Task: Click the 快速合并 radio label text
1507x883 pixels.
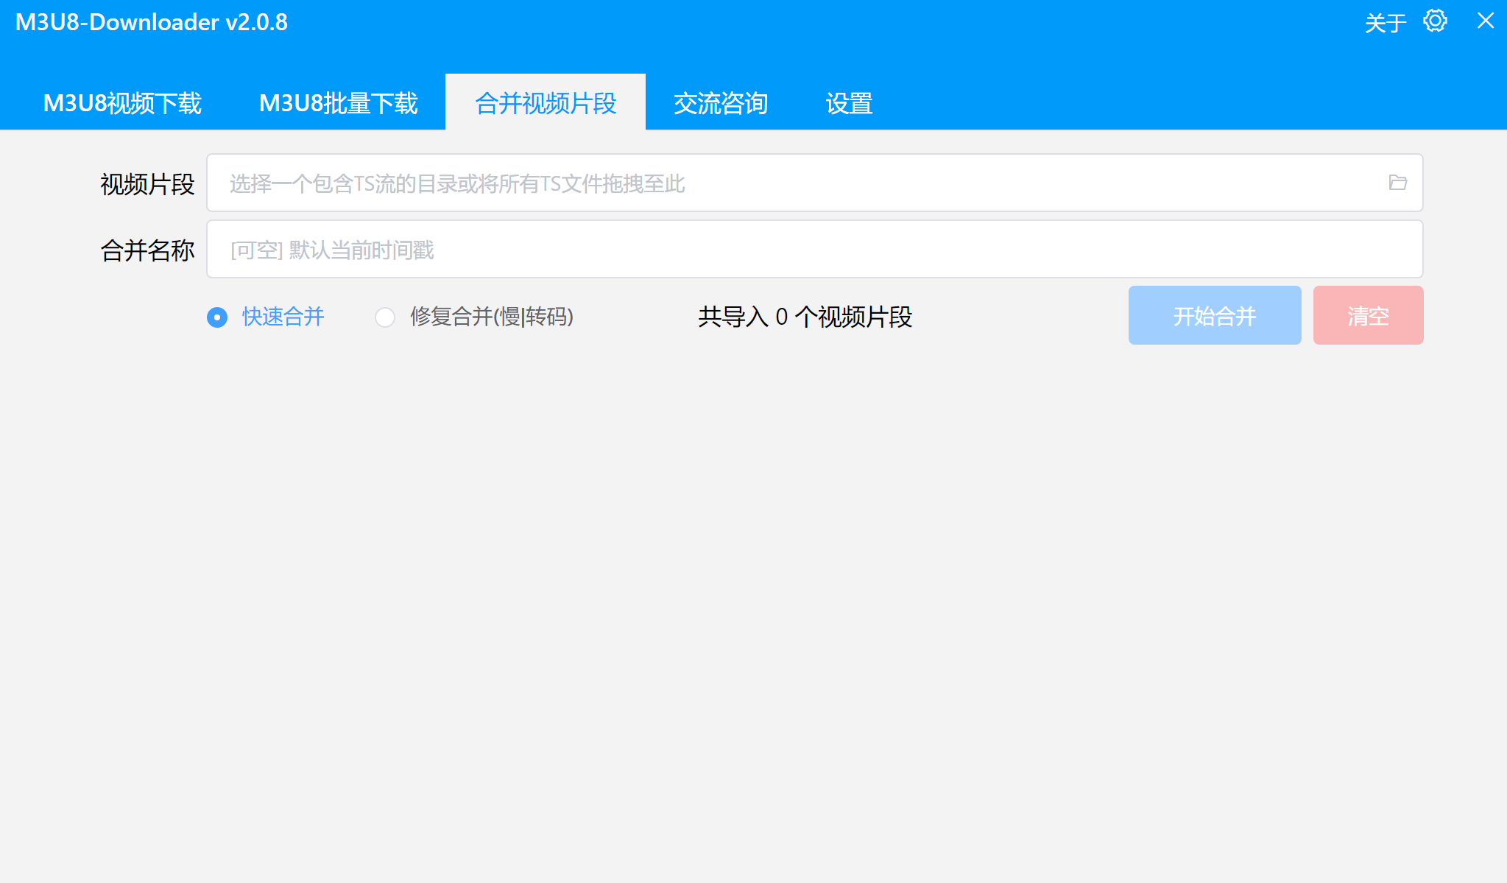Action: coord(280,317)
